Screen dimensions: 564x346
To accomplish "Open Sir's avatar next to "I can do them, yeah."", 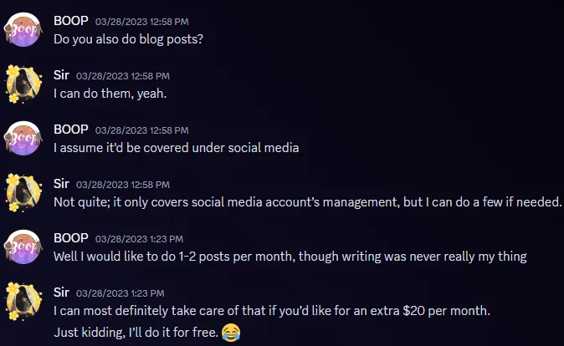I will pyautogui.click(x=23, y=84).
